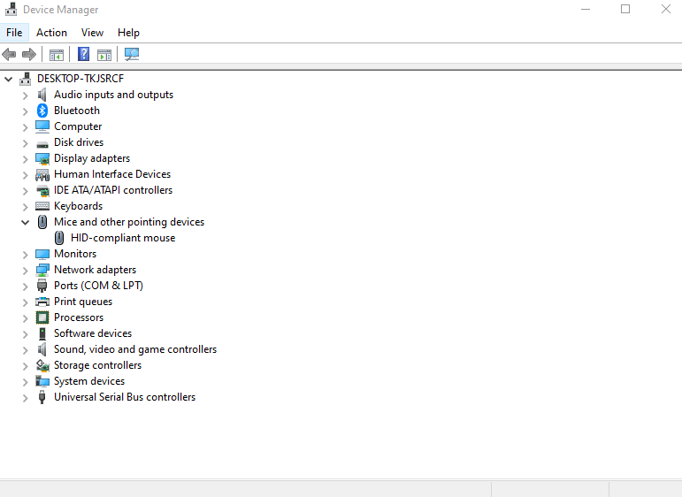Expand the Disk drives category

[26, 143]
